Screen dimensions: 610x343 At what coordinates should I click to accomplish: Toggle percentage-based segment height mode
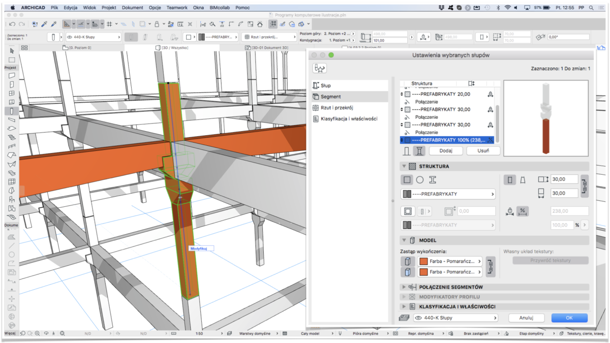(522, 211)
